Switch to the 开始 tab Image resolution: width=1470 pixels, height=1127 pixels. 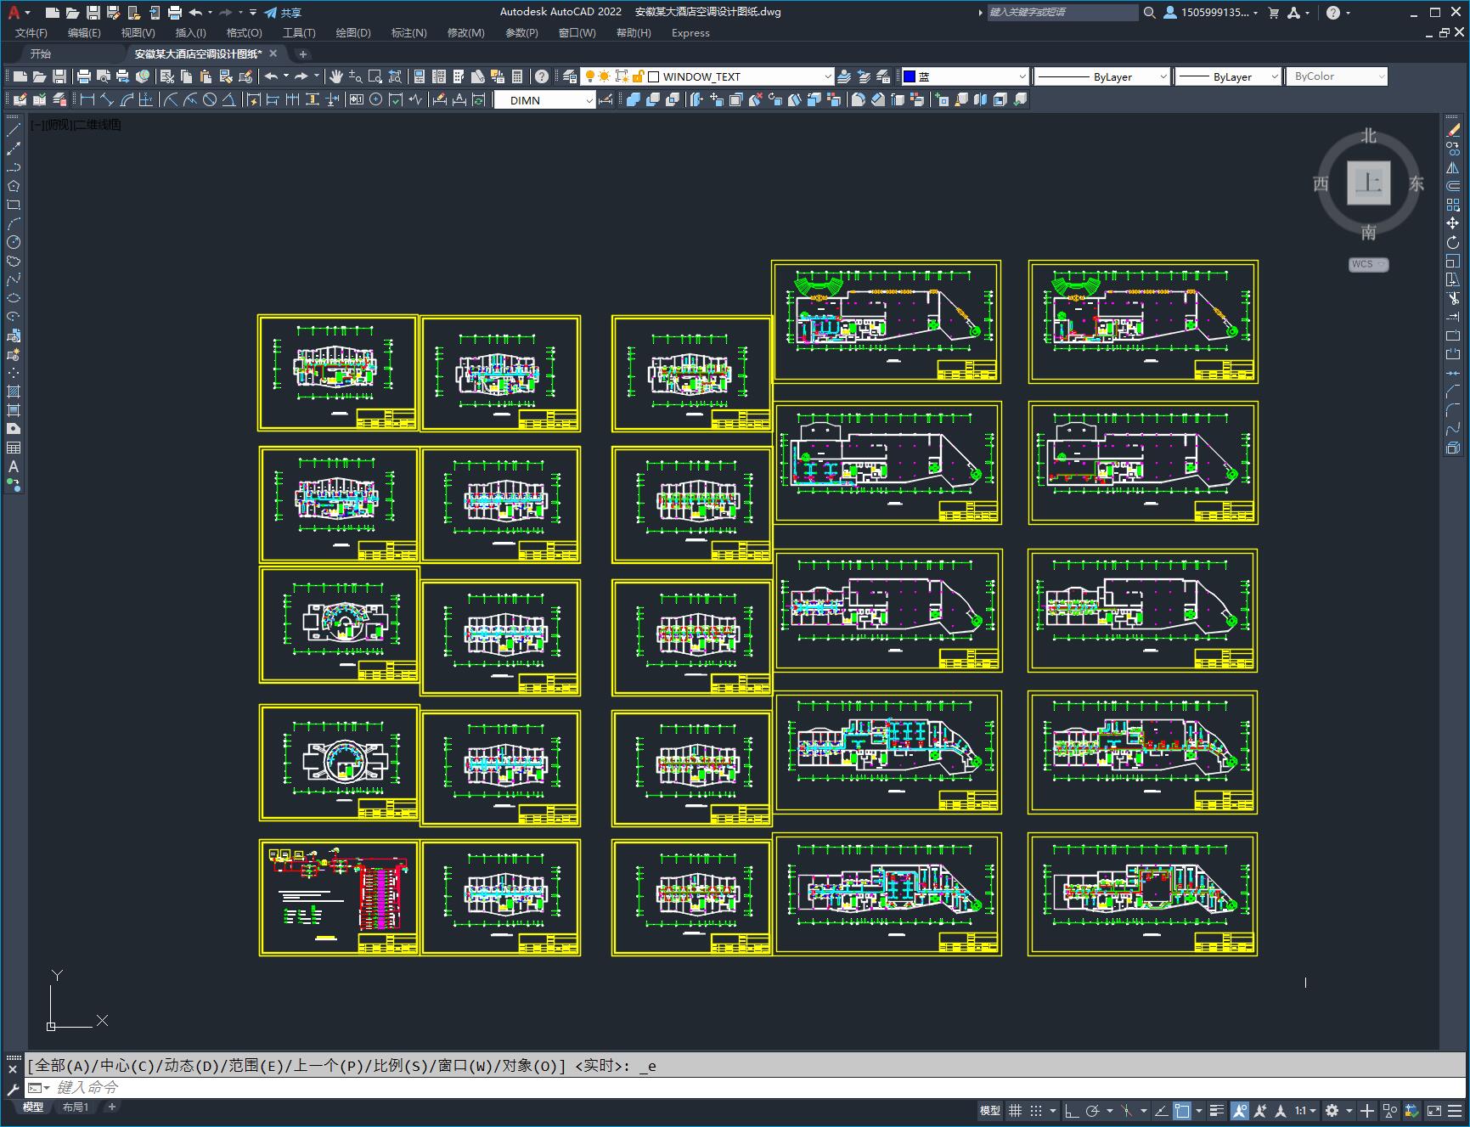pyautogui.click(x=41, y=54)
